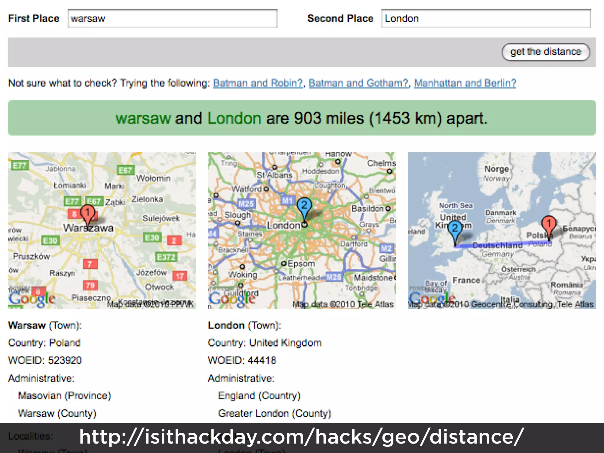Click the 'get the distance' button

pyautogui.click(x=546, y=52)
